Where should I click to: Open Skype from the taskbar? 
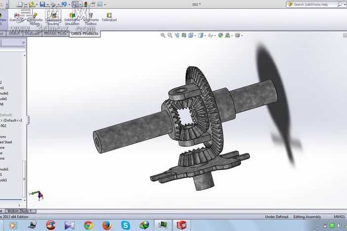[126, 225]
